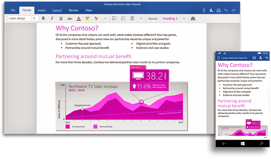Switch to the View tab
271x159 pixels.
(89, 11)
